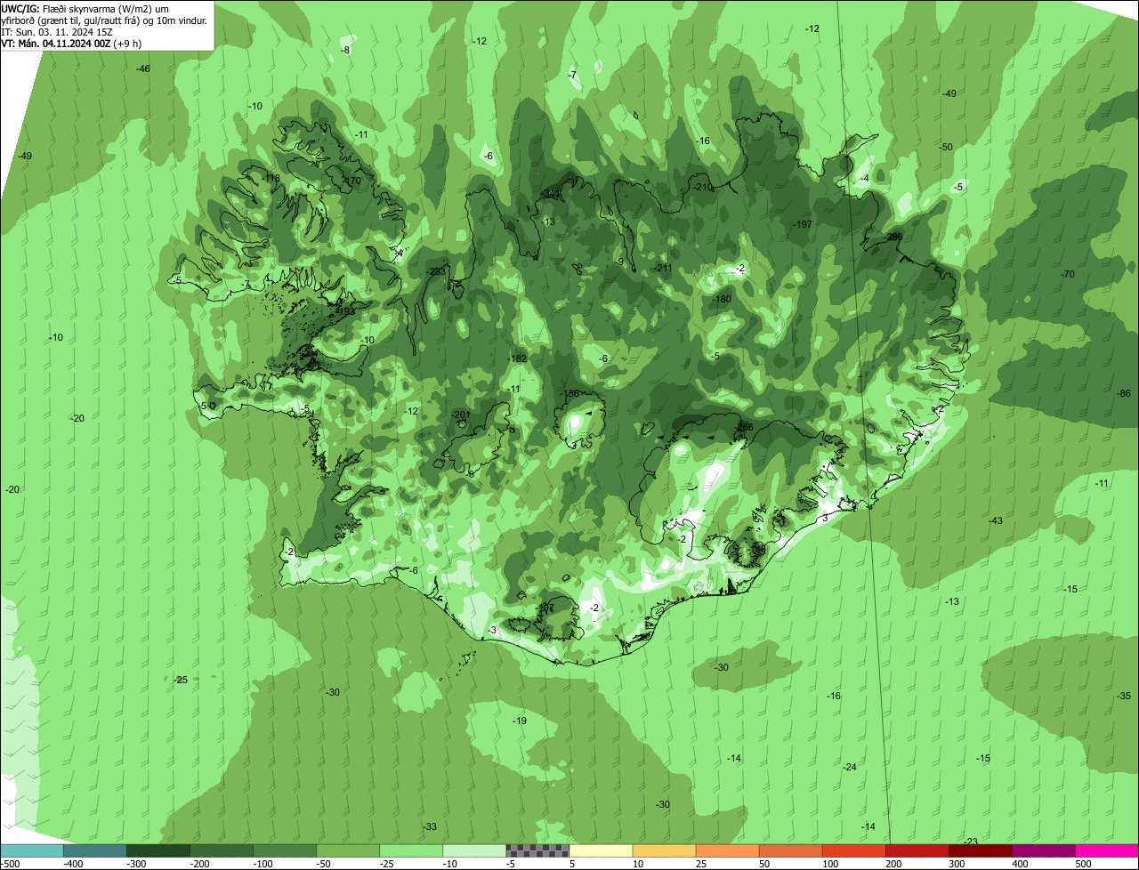Click the '-193' value on the map
The width and height of the screenshot is (1139, 870).
(345, 311)
